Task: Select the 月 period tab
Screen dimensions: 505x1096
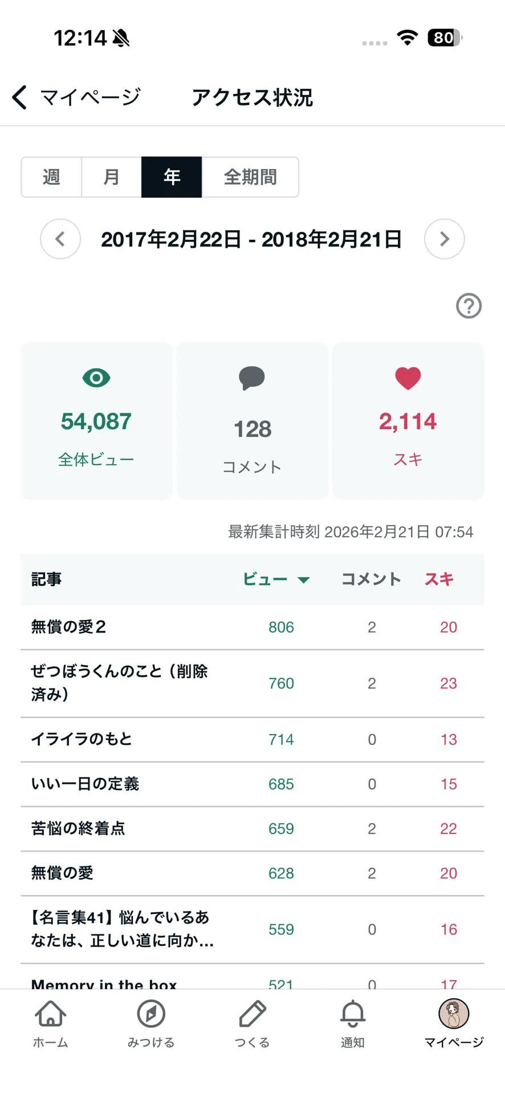Action: point(112,177)
